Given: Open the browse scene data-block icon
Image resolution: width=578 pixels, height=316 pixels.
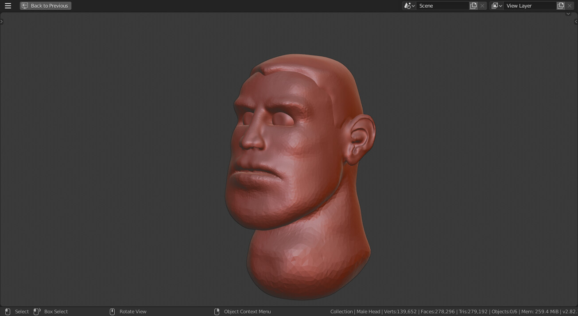Looking at the screenshot, I should [408, 6].
